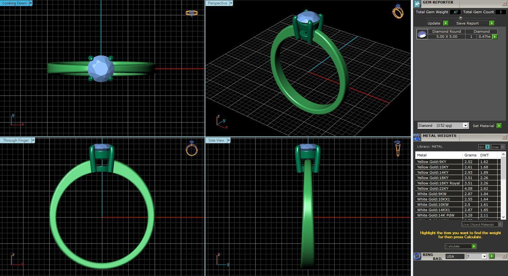Select the Yellow Gold:10KY row

(458, 167)
